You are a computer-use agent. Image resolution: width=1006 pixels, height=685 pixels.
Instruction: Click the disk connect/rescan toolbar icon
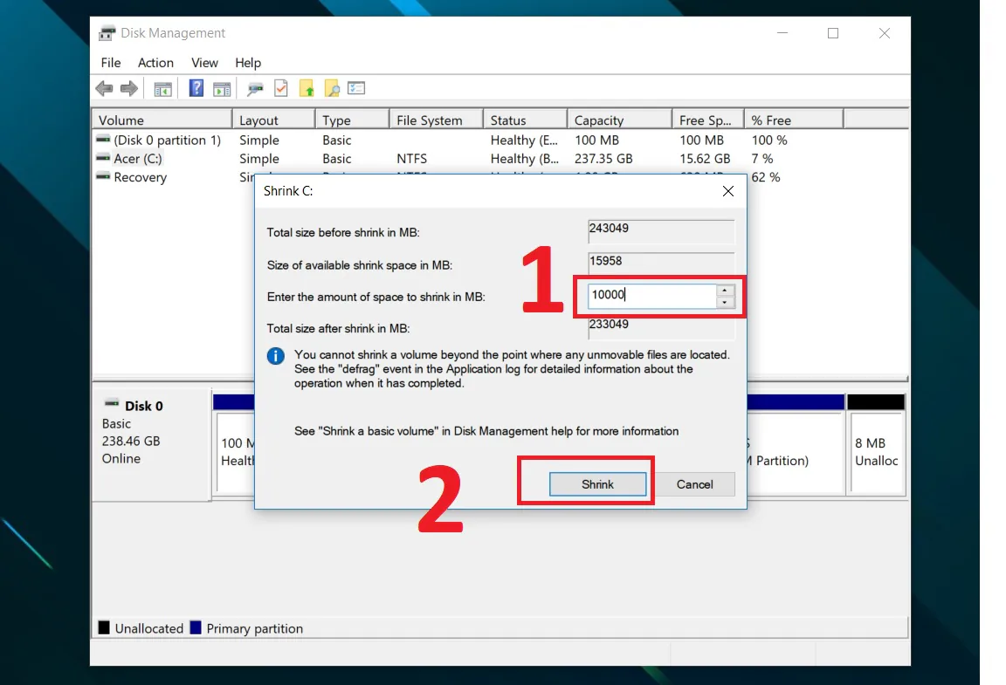255,89
